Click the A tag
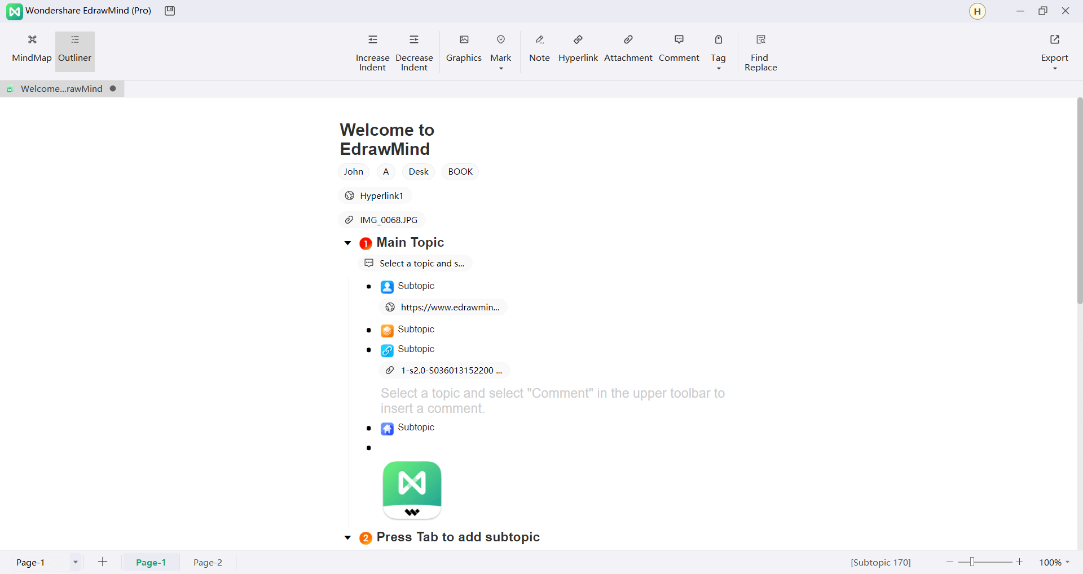The height and width of the screenshot is (574, 1083). click(x=386, y=171)
